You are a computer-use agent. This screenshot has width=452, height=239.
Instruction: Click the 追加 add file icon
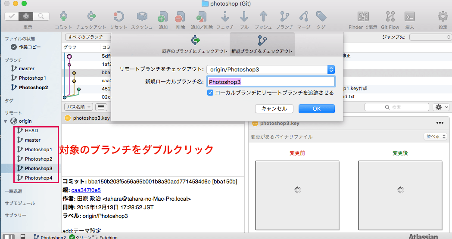pyautogui.click(x=163, y=17)
